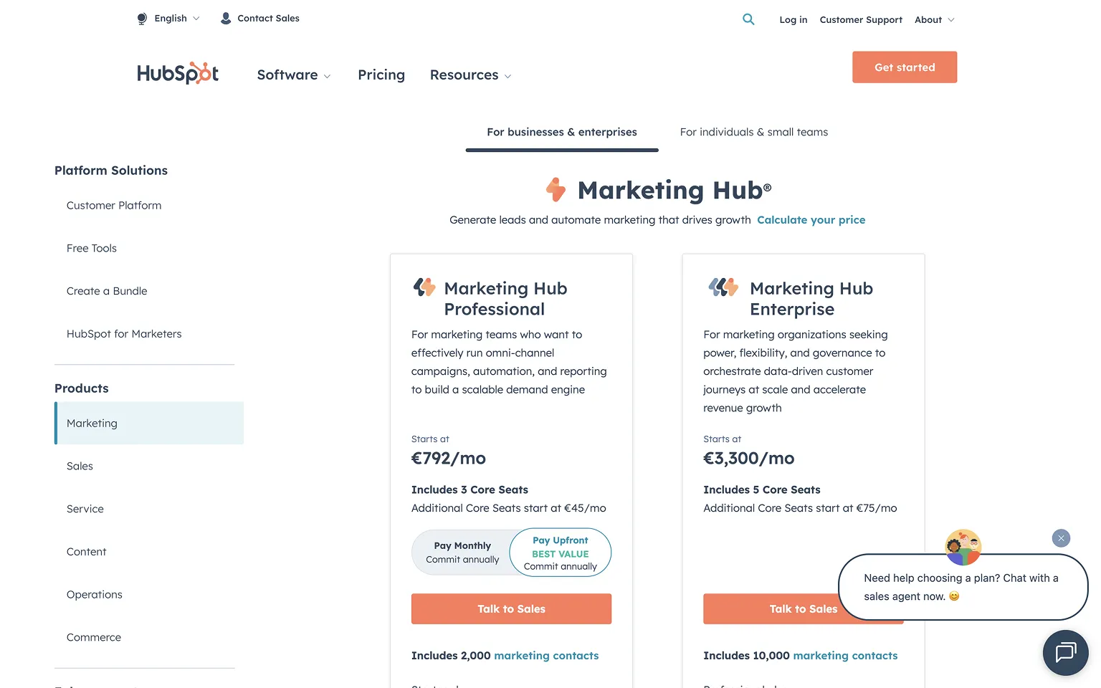Image resolution: width=1101 pixels, height=688 pixels.
Task: Click the Contact Sales person icon
Action: coord(226,19)
